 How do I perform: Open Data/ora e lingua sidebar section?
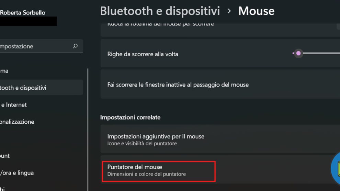click(17, 173)
